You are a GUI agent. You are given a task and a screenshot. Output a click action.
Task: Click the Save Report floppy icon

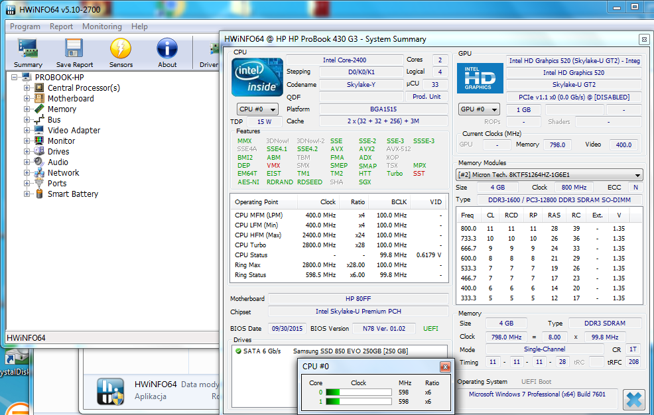(x=74, y=48)
